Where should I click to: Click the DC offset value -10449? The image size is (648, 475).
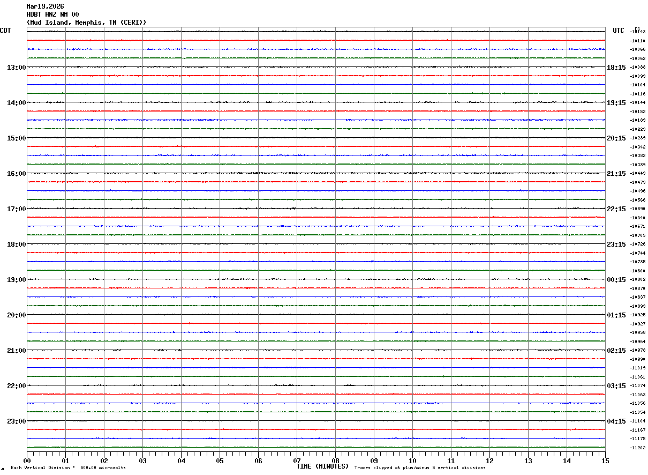[638, 173]
